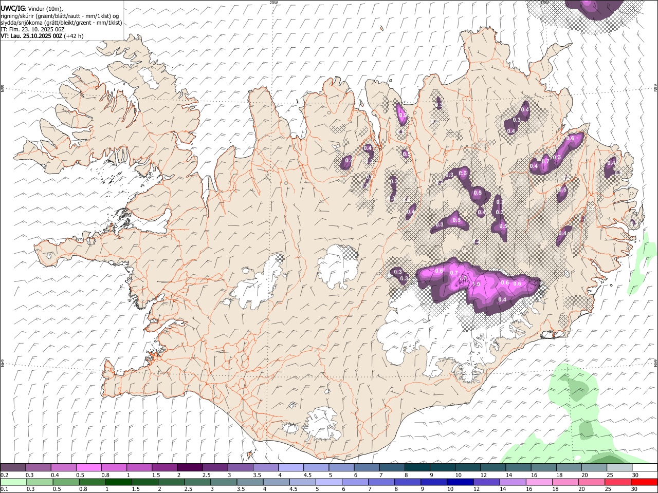Select the darkest green 1 swatch, bottom row
658x493 pixels.
(x=119, y=482)
